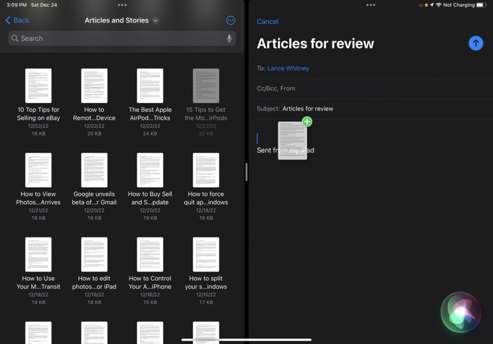Viewport: 493px width, 344px height.
Task: Open multitasking dots above Mail pane
Action: point(370,5)
